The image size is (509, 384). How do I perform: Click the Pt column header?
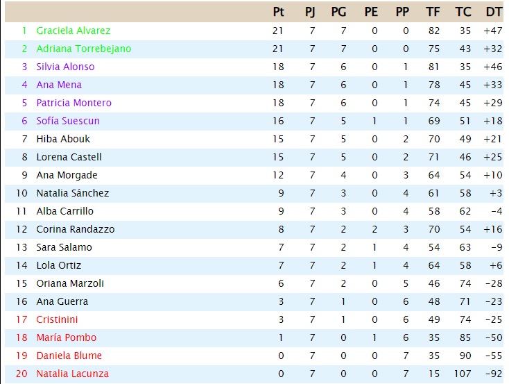pos(278,12)
